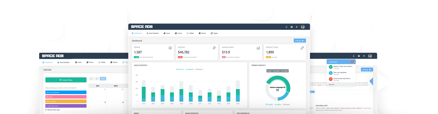Open 'Robert S. Taylor commented' notification
The width and height of the screenshot is (438, 114).
click(x=343, y=67)
